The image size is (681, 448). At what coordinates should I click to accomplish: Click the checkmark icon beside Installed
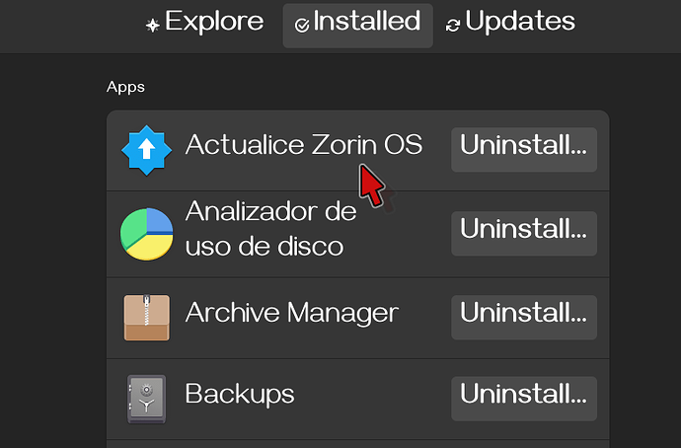[301, 25]
